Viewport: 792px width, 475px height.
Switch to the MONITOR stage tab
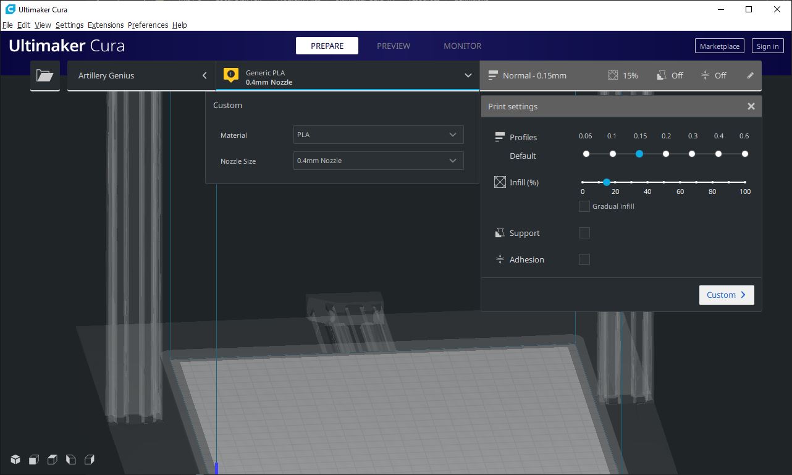click(x=462, y=46)
